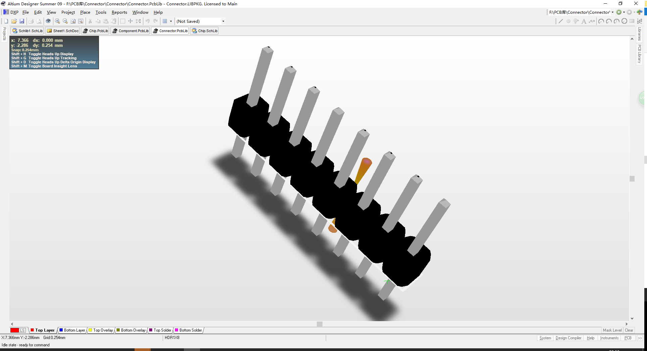Open the Place menu
The height and width of the screenshot is (351, 647).
pos(85,12)
